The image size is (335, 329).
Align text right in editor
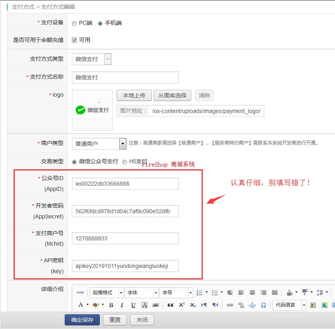[x=264, y=293]
